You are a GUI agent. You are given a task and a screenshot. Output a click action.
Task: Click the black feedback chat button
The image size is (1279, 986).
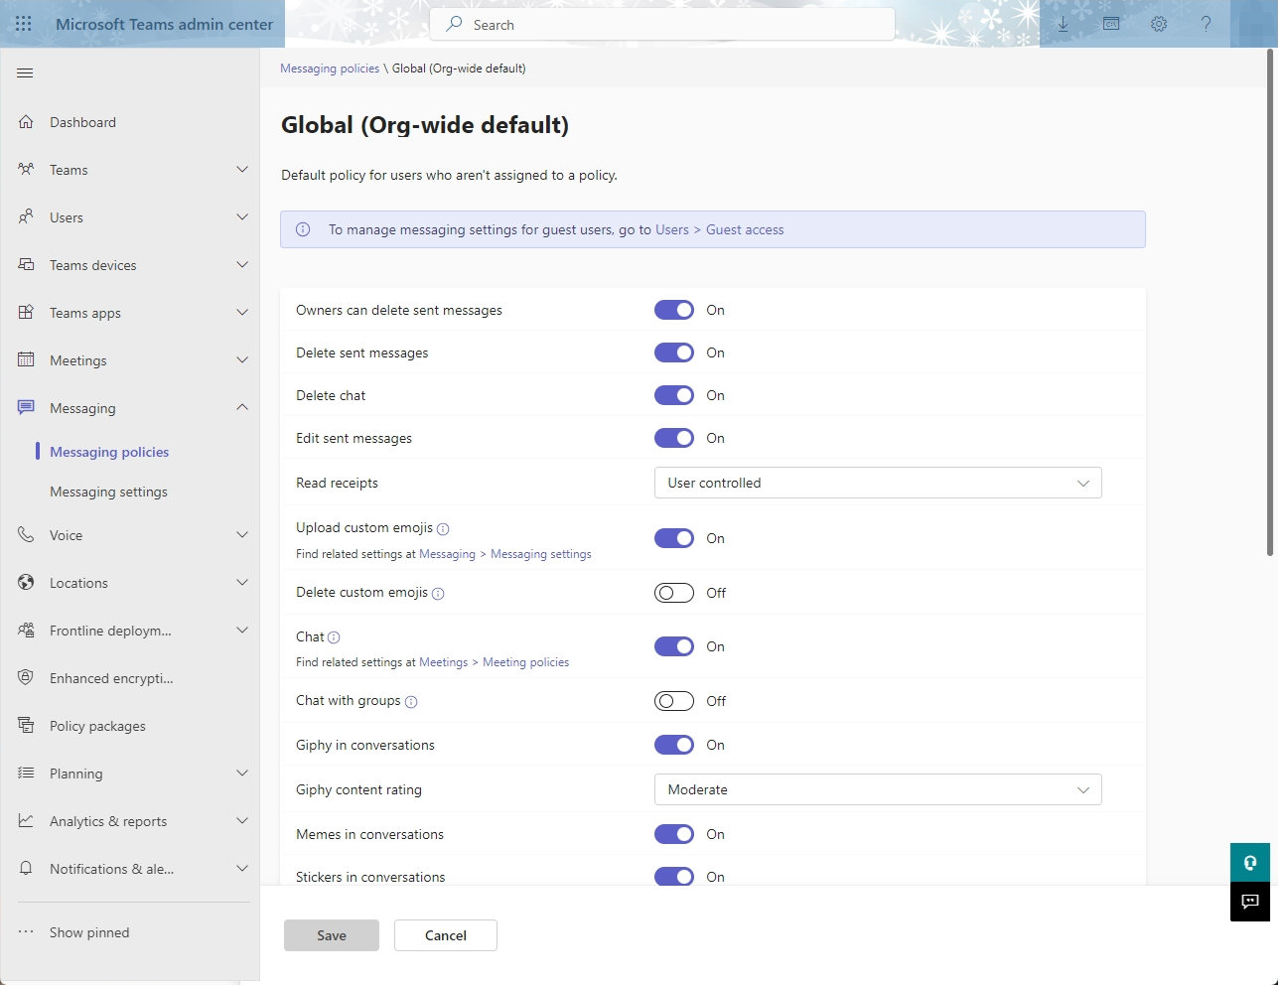(x=1250, y=902)
